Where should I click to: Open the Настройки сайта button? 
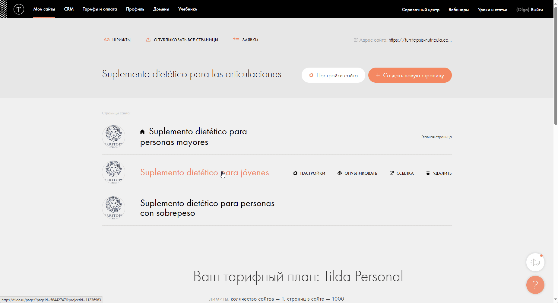[x=333, y=75]
